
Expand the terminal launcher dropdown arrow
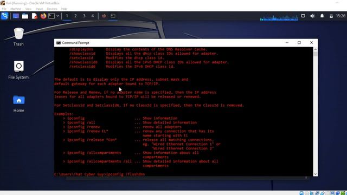click(x=57, y=16)
